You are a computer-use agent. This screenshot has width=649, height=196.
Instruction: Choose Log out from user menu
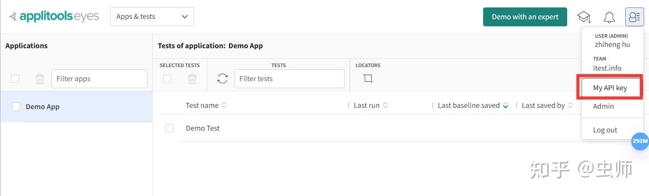point(605,130)
